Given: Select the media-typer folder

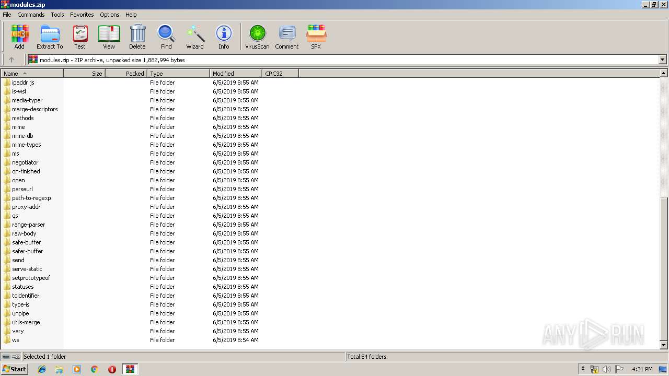Looking at the screenshot, I should 27,100.
